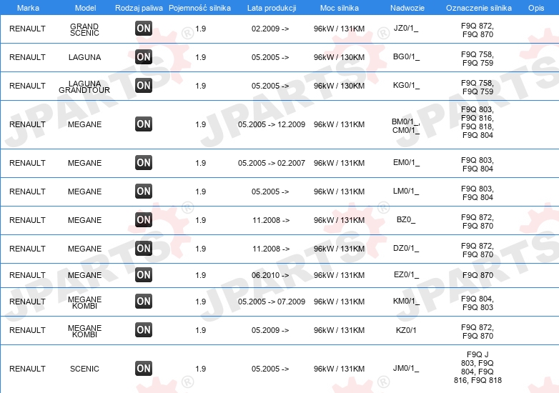Click the GRAND SCENIC model cell
This screenshot has width=559, height=393.
(84, 29)
